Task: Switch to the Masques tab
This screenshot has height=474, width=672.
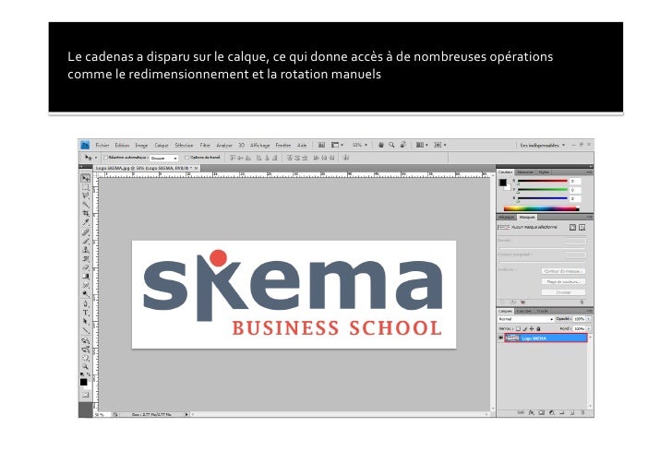Action: coord(527,218)
